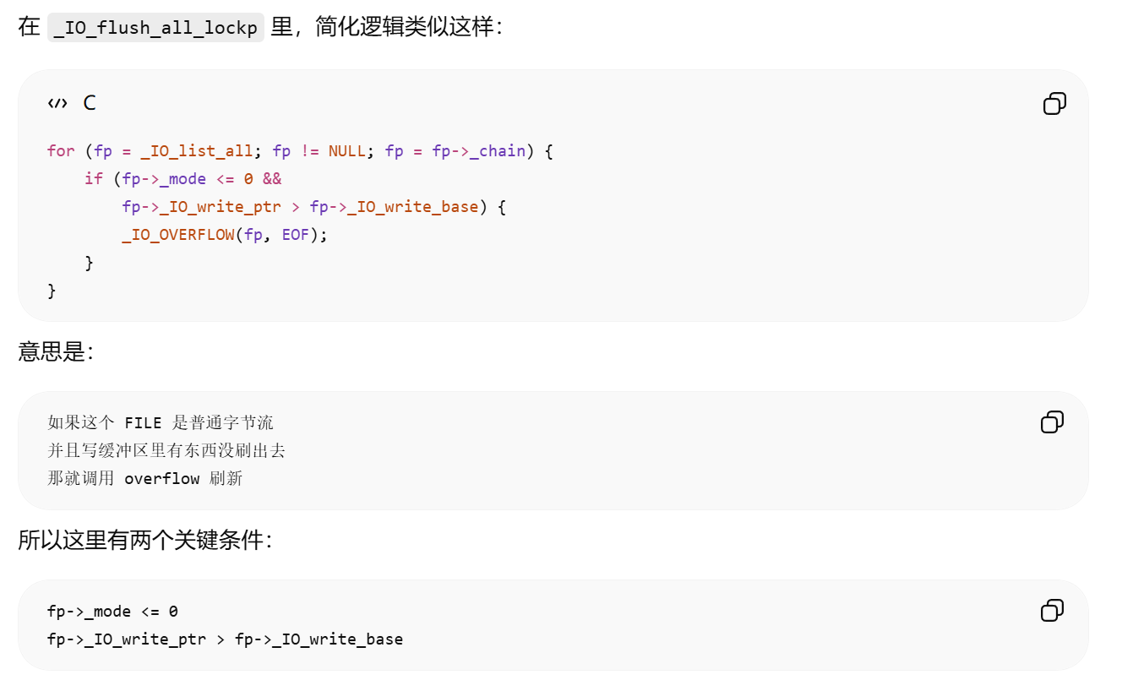Viewport: 1133px width, 691px height.
Task: Click the 所以这里有两个关键条件 heading text
Action: coord(145,541)
